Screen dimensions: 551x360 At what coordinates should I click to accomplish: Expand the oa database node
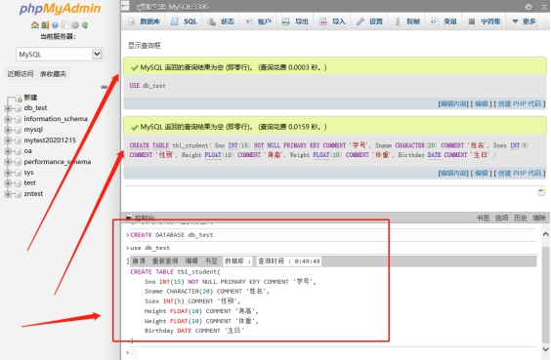8,151
